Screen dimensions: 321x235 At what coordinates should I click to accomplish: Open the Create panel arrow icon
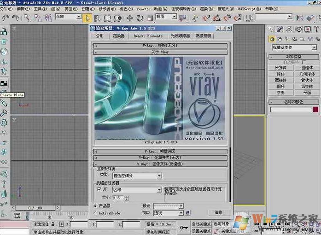click(x=271, y=29)
